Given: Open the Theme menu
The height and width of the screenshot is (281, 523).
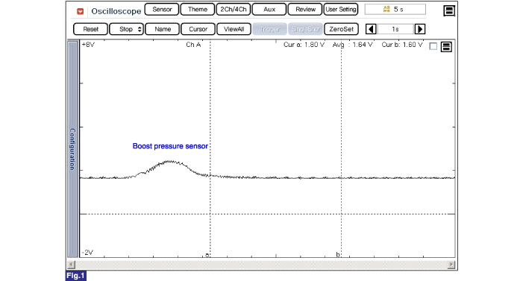Looking at the screenshot, I should tap(198, 10).
